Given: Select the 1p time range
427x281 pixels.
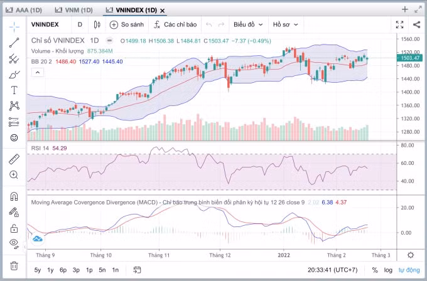Looking at the screenshot, I should [89, 270].
